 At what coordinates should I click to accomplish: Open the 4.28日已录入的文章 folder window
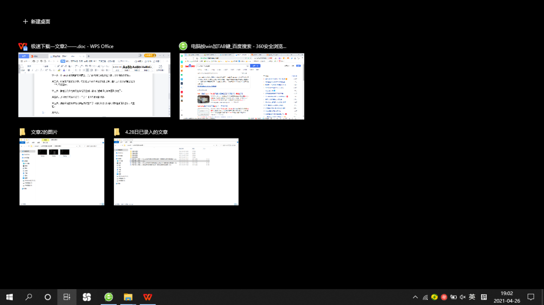pyautogui.click(x=176, y=172)
